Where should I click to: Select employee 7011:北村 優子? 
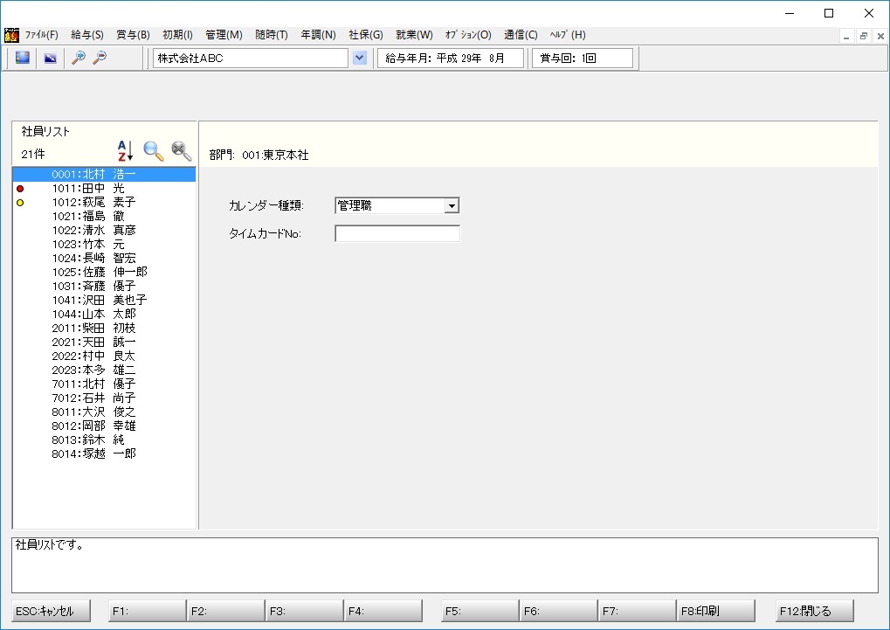pos(105,384)
